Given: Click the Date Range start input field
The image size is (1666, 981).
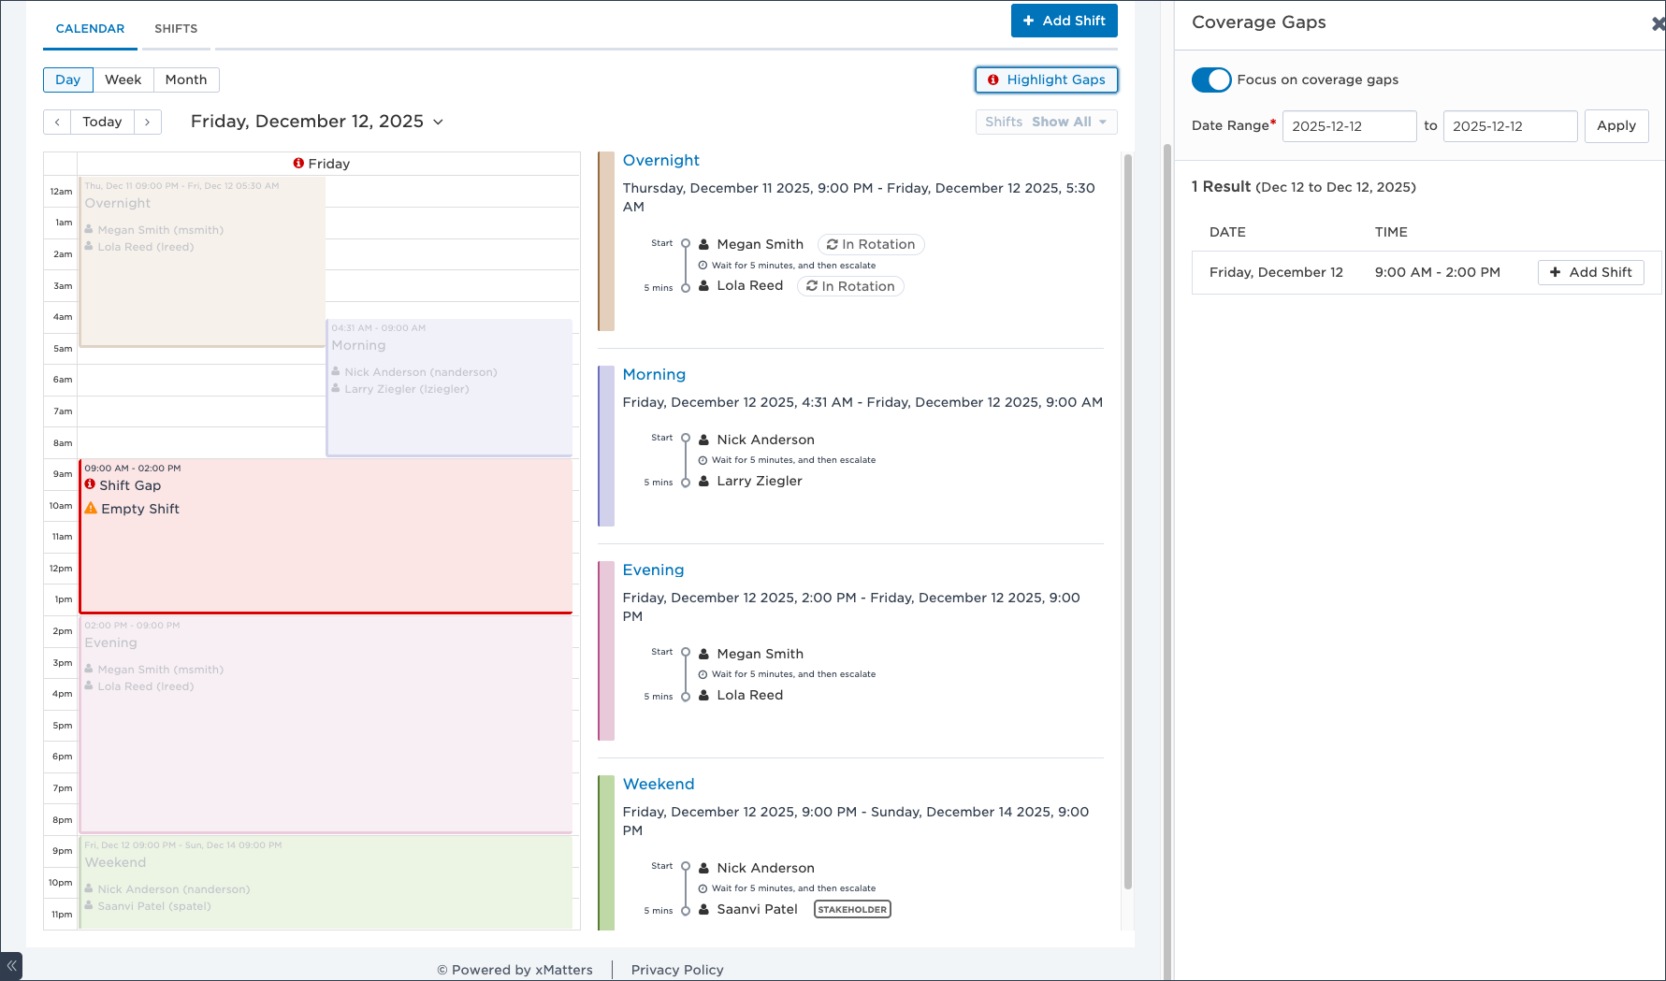Looking at the screenshot, I should click(x=1348, y=126).
